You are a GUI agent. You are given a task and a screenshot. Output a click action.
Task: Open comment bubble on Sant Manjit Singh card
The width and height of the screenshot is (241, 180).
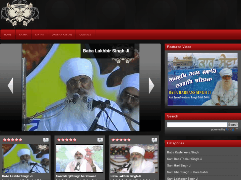(100, 140)
